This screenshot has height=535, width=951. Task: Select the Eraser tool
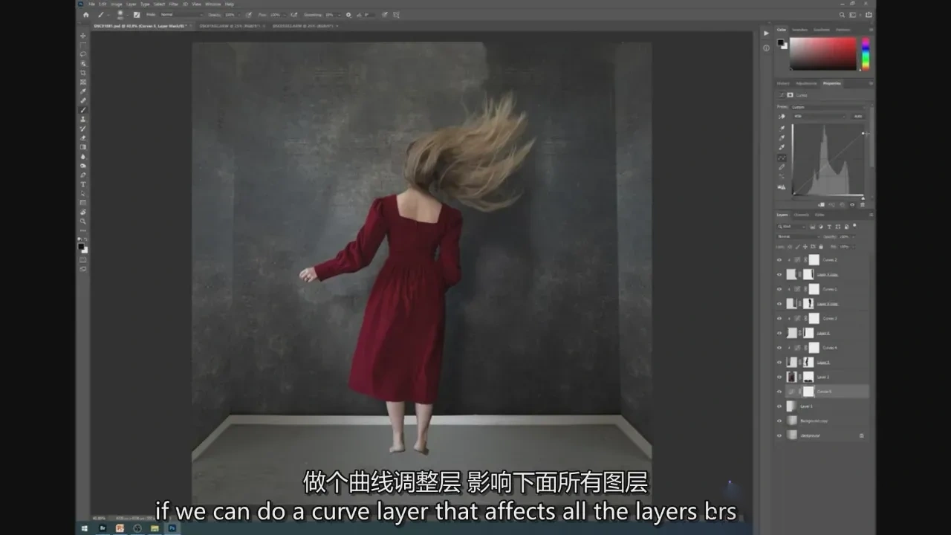(82, 137)
